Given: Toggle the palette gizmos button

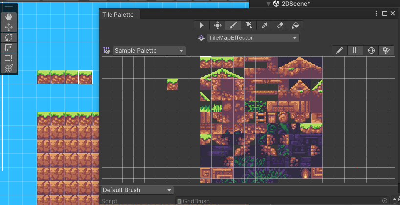Looking at the screenshot, I should coord(371,50).
